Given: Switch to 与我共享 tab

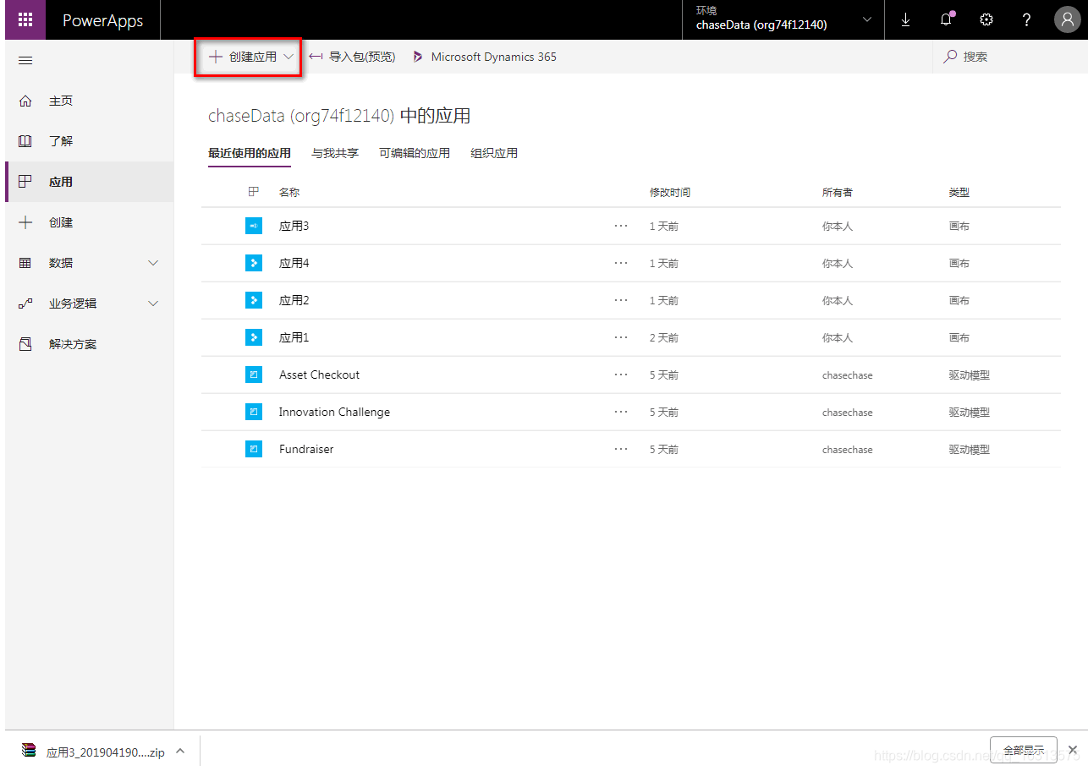Looking at the screenshot, I should point(335,153).
